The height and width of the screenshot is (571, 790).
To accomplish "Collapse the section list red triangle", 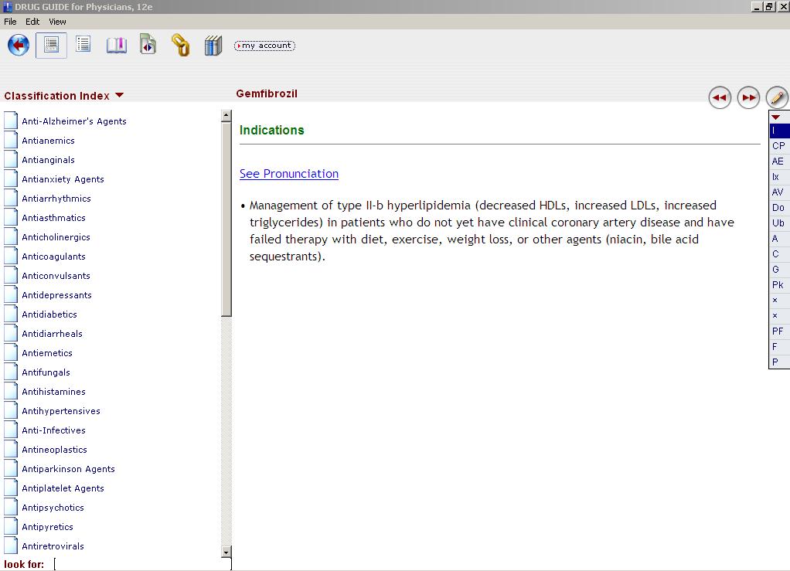I will click(776, 117).
